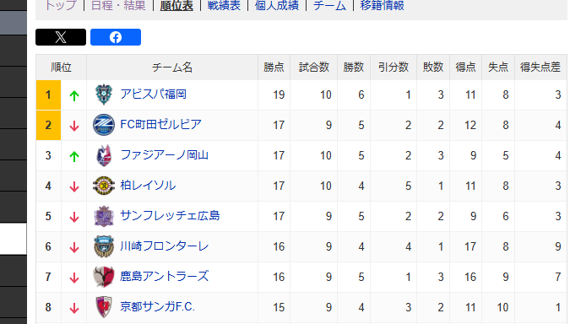Click the 得失点差 column header

[x=540, y=67]
